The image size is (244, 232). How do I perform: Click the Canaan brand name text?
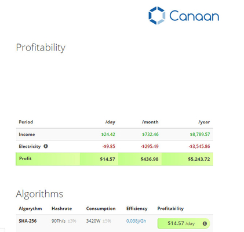click(194, 16)
